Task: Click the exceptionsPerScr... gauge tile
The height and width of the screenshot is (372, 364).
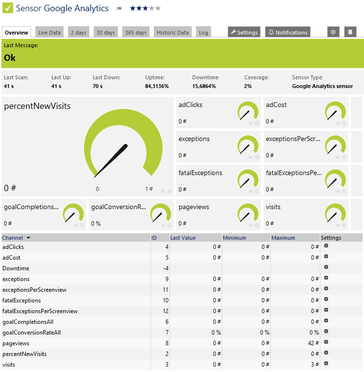Action: coord(306,147)
